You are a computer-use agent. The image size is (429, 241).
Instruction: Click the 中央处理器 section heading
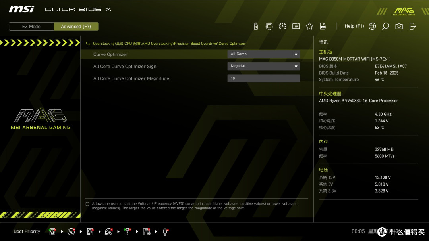coord(330,94)
